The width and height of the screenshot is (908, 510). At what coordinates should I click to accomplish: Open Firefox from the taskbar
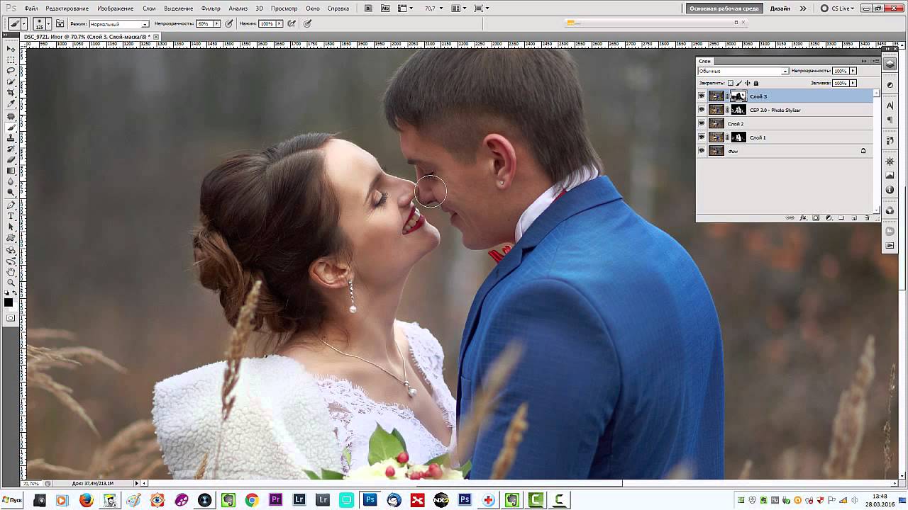(87, 500)
